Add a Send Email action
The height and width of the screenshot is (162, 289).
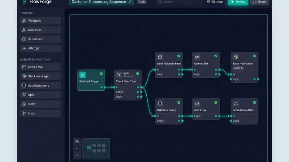40,67
